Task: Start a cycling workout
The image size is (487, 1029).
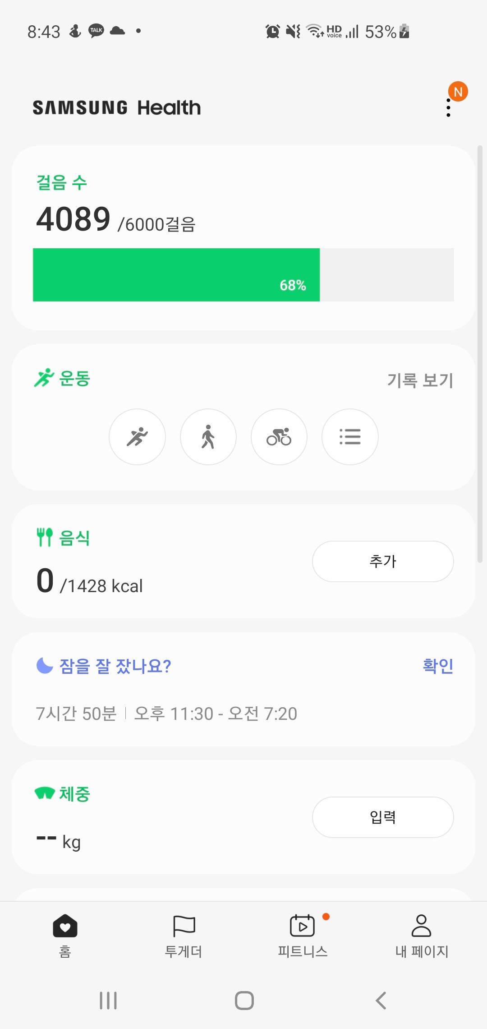Action: 279,437
